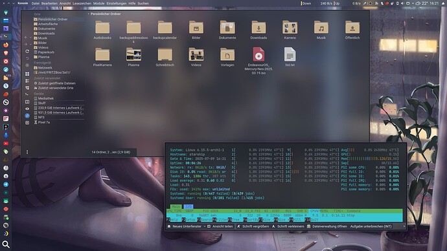
Task: Open the Bilder folder icon in file view
Action: coord(196,30)
